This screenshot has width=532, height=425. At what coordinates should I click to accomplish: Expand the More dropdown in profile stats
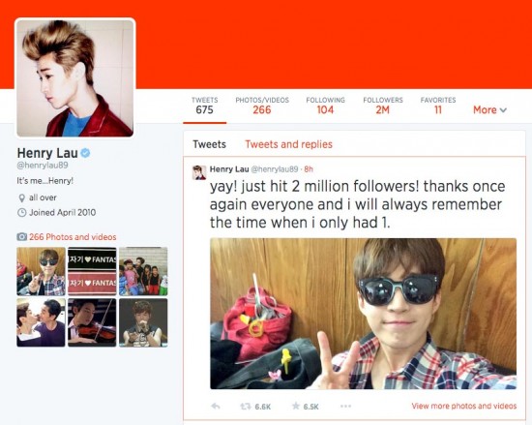point(490,109)
